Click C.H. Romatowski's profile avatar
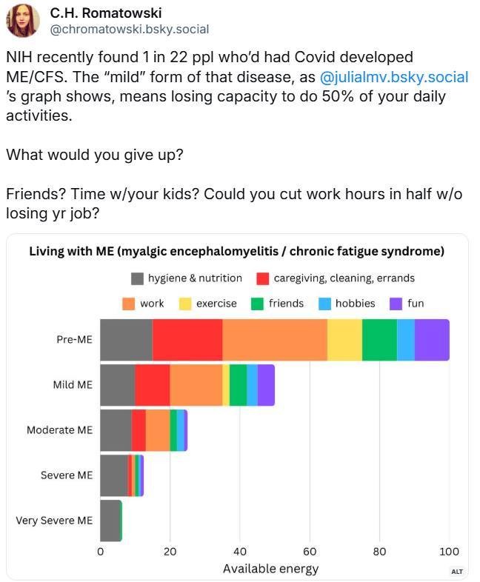The height and width of the screenshot is (582, 480). (x=23, y=21)
